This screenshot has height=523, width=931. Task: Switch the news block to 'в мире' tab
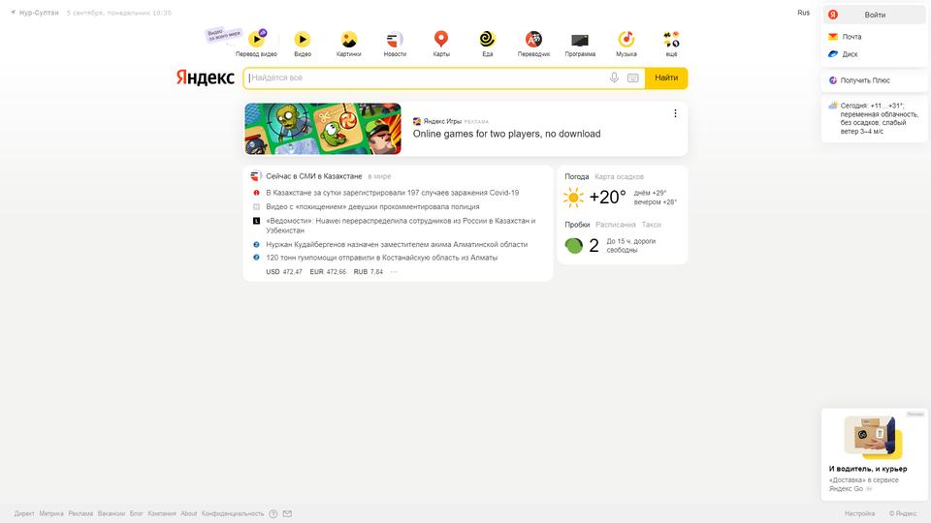379,176
